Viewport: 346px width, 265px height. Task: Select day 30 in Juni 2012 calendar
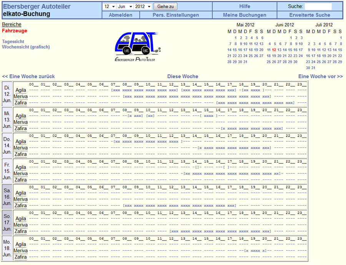[295, 62]
